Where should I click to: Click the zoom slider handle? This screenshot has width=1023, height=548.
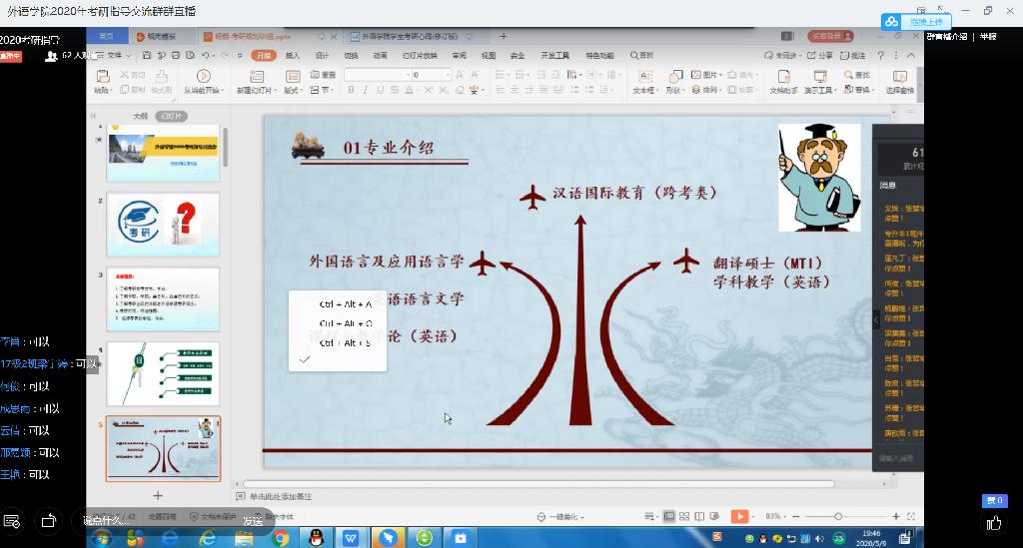[x=837, y=516]
